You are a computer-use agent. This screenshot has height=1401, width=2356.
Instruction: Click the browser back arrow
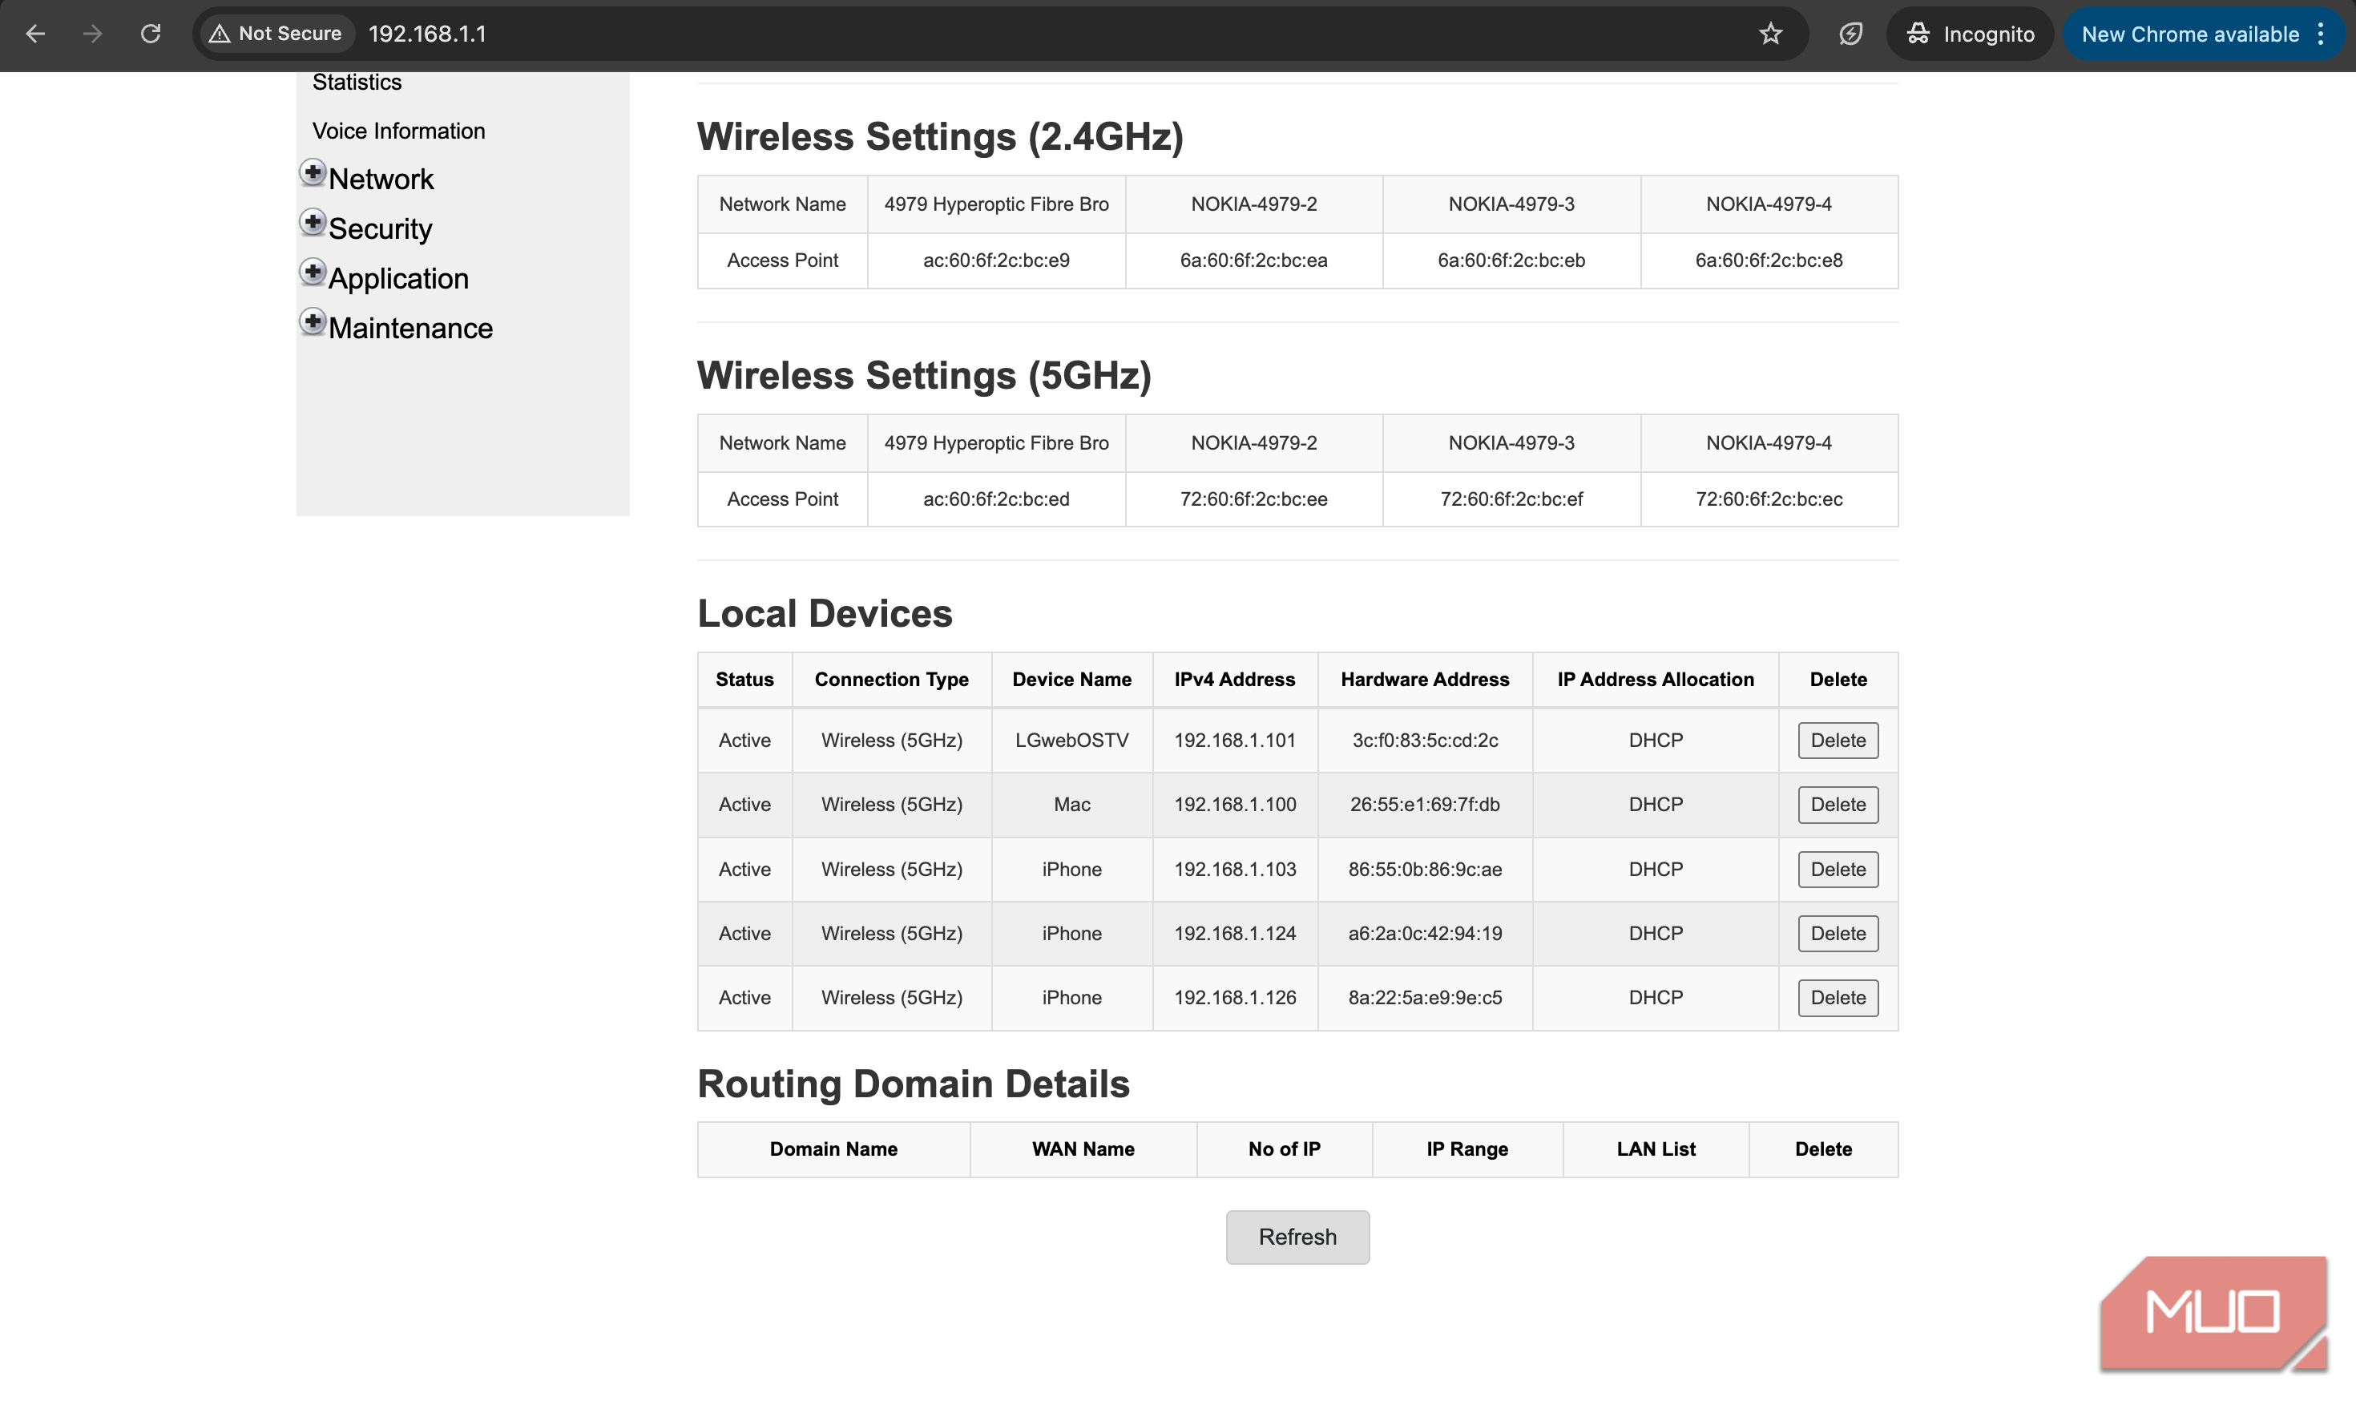point(35,34)
